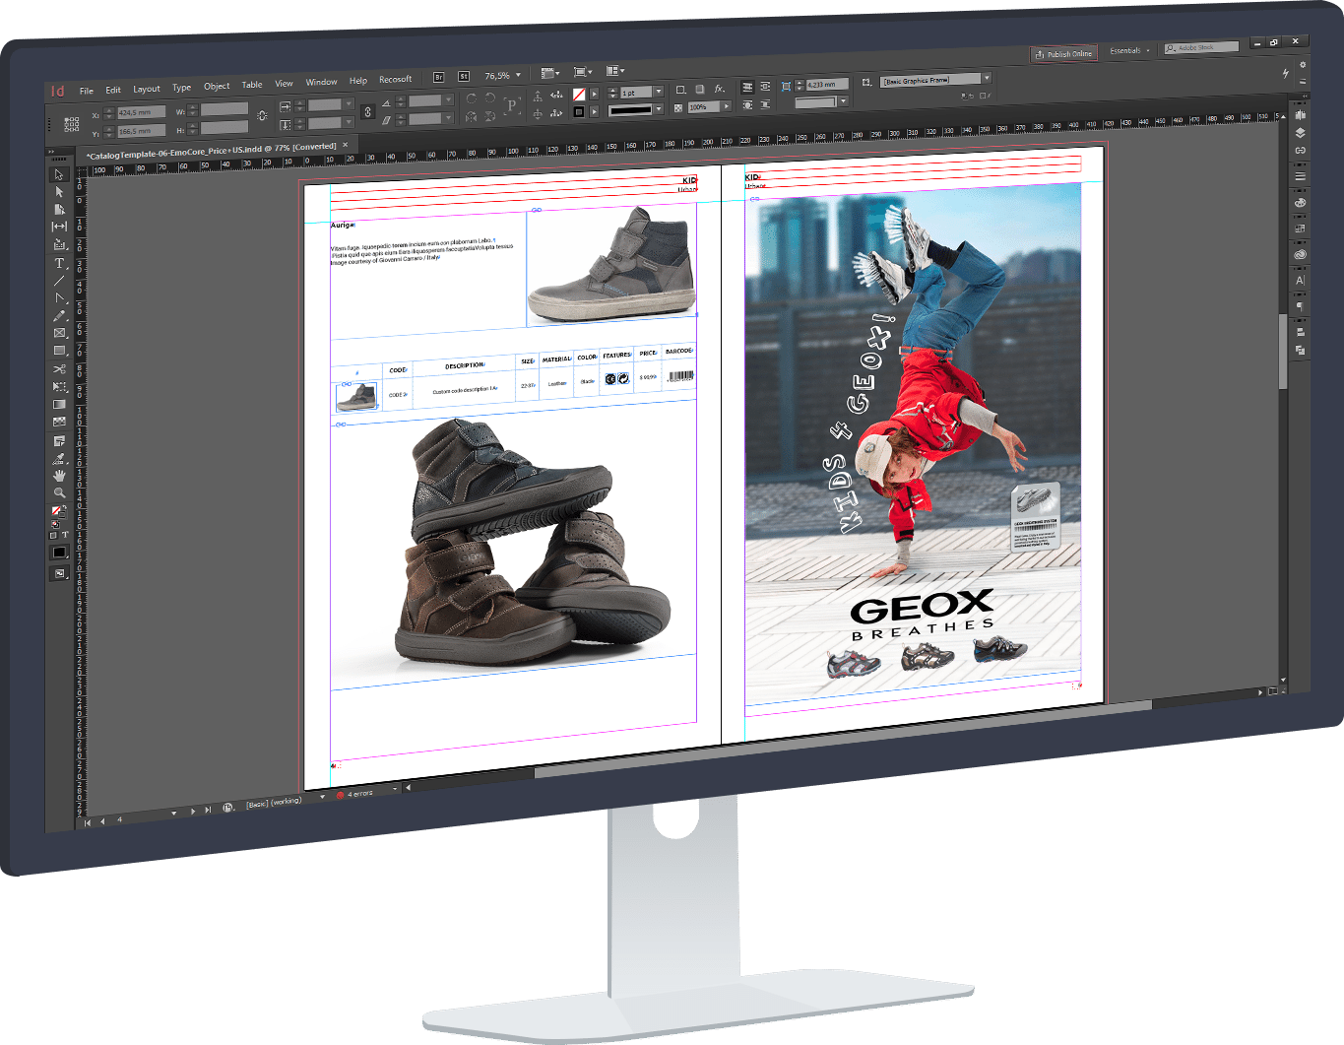Open the stroke weight 1 pt dropdown
The width and height of the screenshot is (1344, 1045).
click(659, 92)
